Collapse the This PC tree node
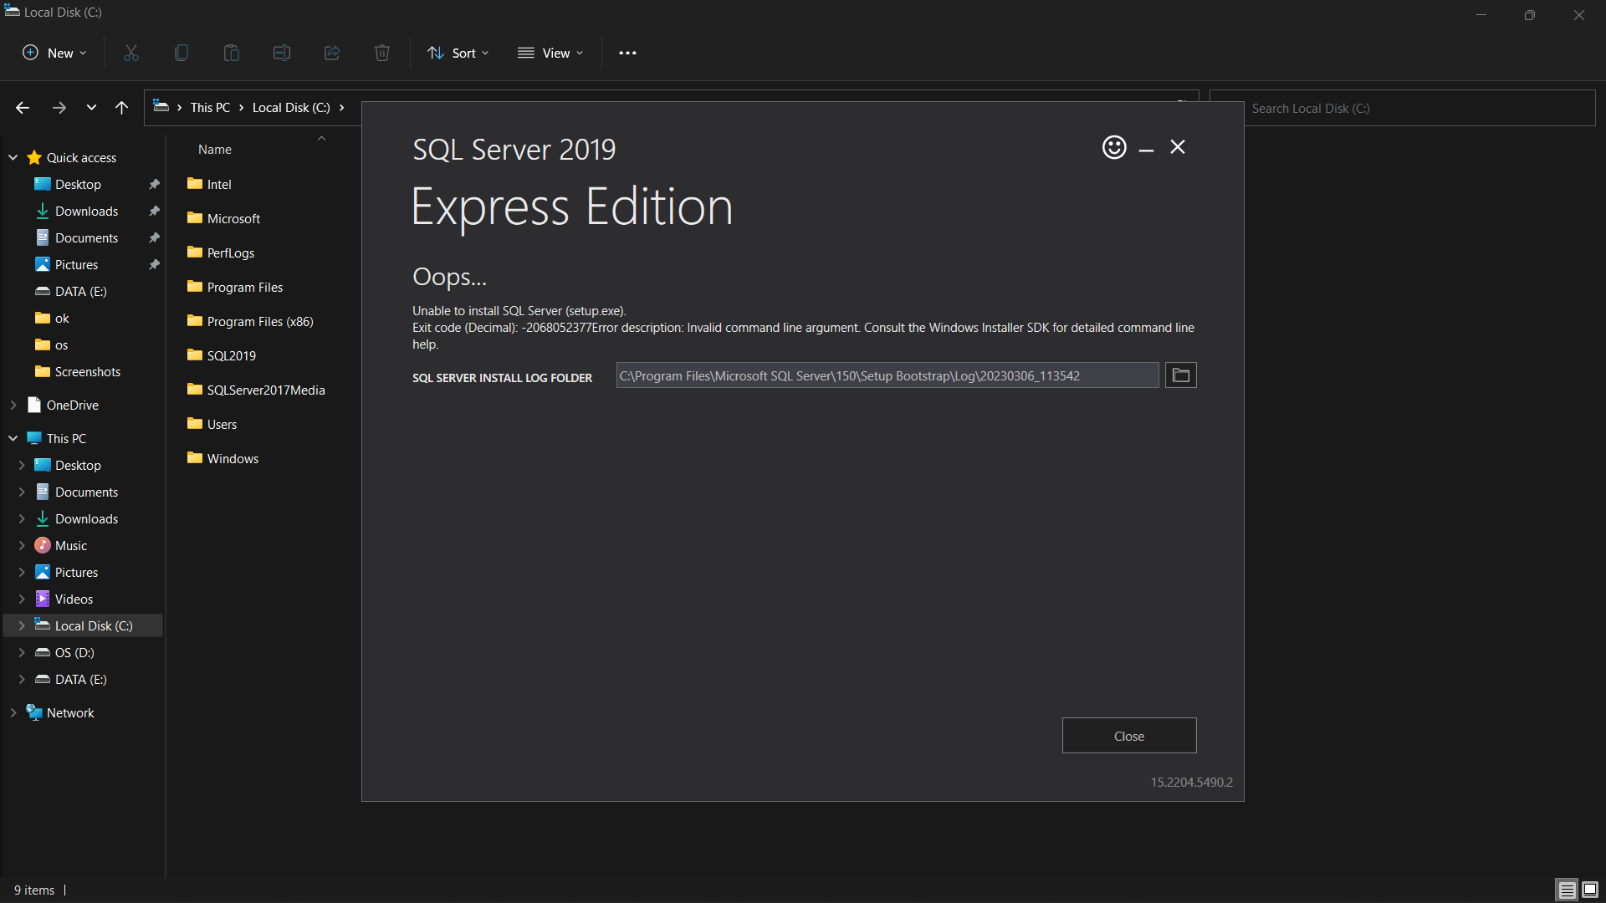1606x903 pixels. [x=13, y=438]
